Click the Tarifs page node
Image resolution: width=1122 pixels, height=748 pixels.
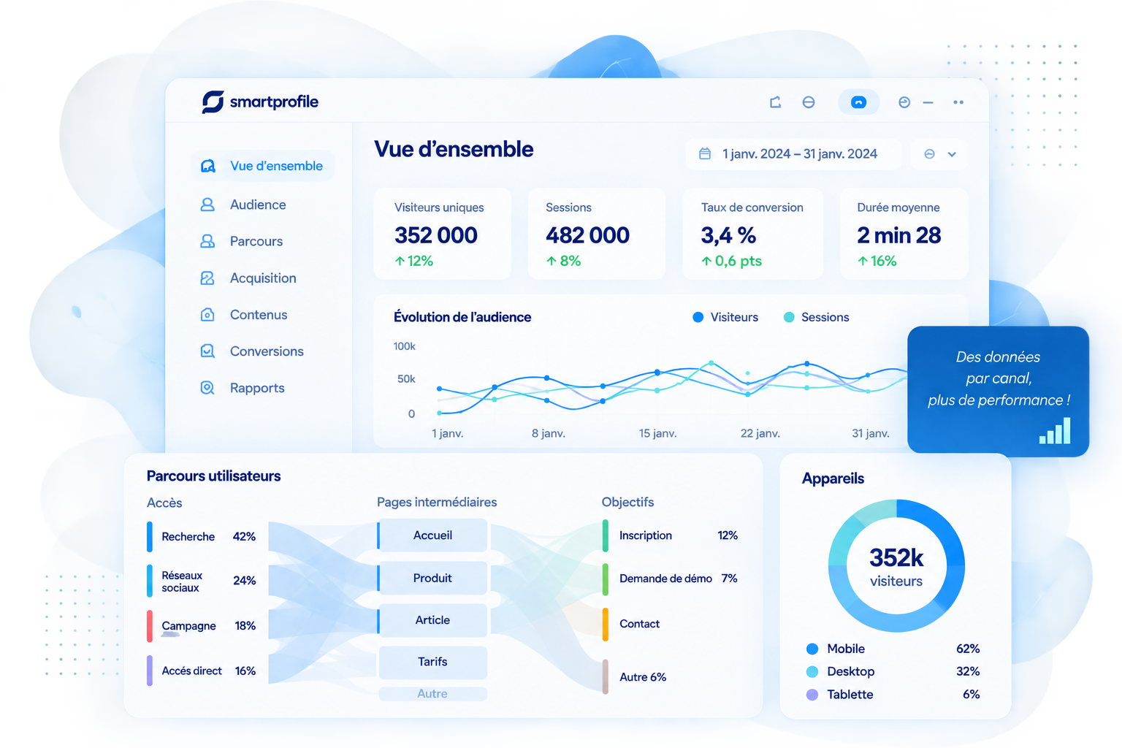[432, 662]
